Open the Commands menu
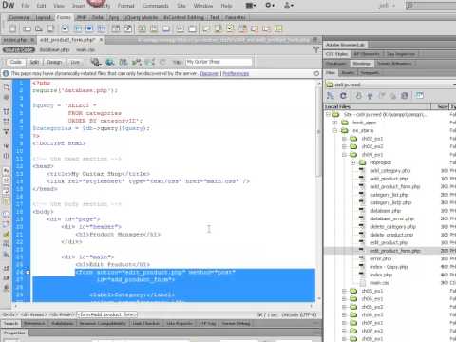The height and width of the screenshot is (342, 456). [155, 6]
